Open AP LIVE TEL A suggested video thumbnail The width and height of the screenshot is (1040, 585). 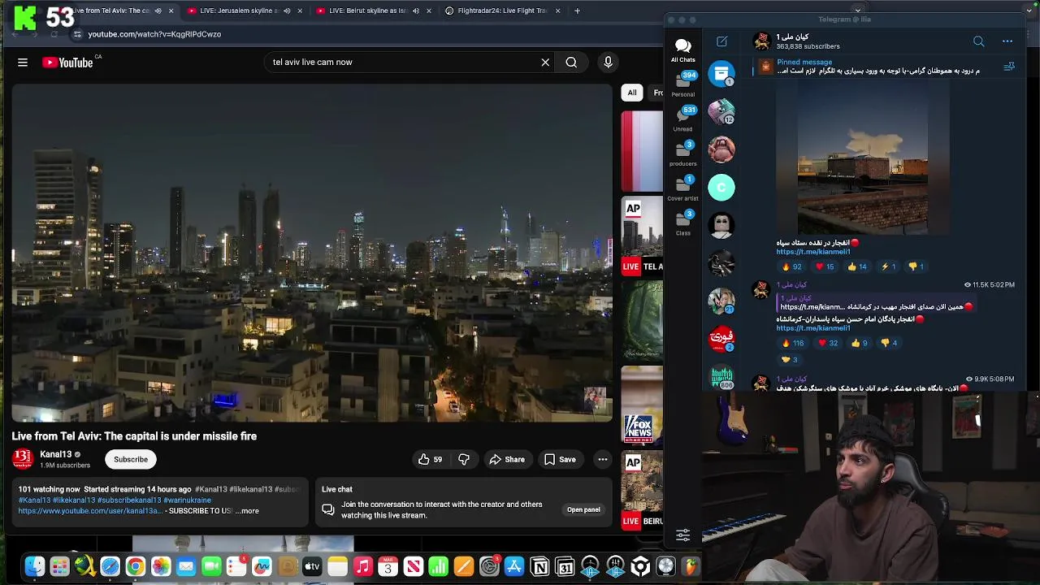pos(642,236)
